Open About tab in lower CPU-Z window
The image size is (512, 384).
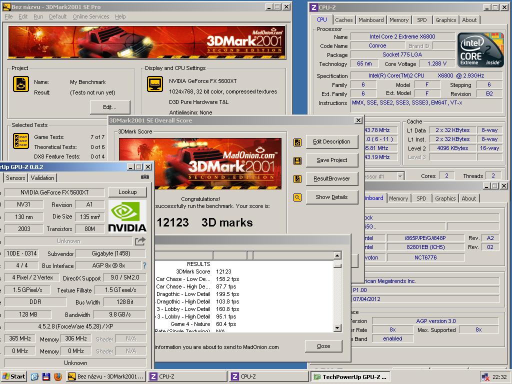click(x=468, y=198)
